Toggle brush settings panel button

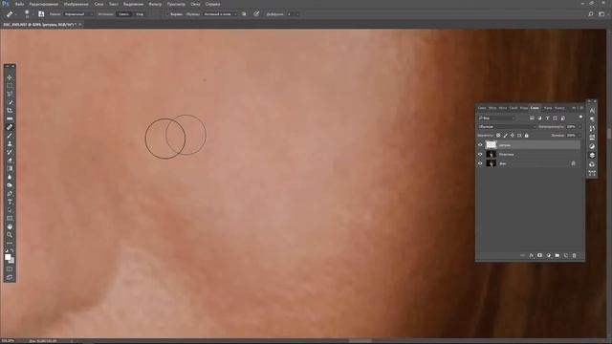[x=41, y=14]
